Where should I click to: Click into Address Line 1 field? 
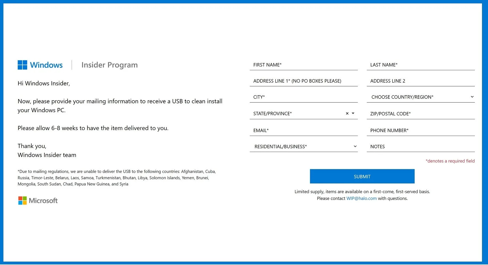pyautogui.click(x=304, y=81)
